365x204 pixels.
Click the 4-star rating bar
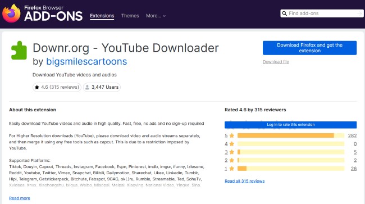tap(291, 144)
